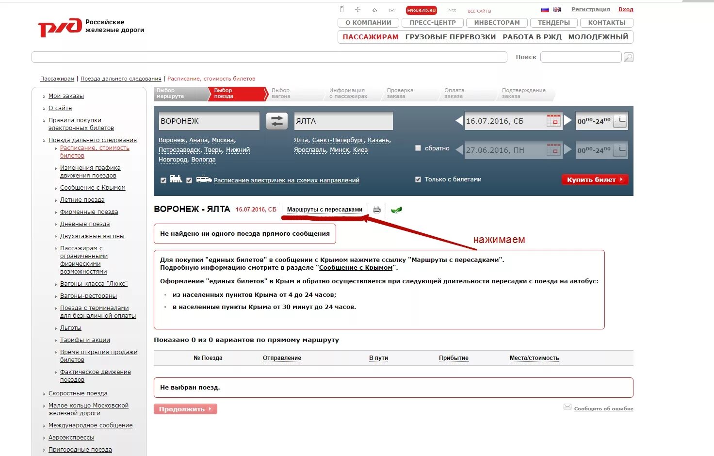Click the RSS link
This screenshot has height=456, width=714.
[x=452, y=11]
